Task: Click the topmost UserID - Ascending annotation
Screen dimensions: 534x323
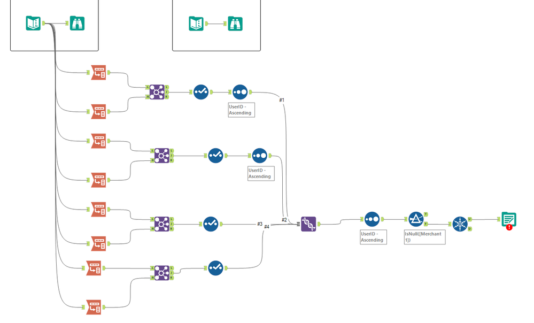Action: tap(241, 110)
